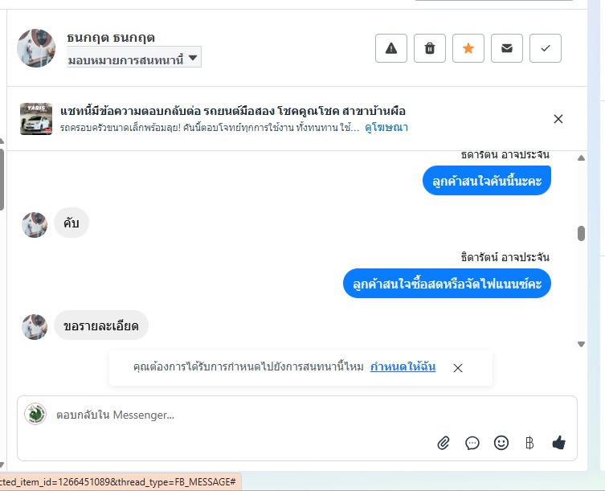The height and width of the screenshot is (491, 605).
Task: Click the chat scrollbar up arrow
Action: (x=581, y=158)
